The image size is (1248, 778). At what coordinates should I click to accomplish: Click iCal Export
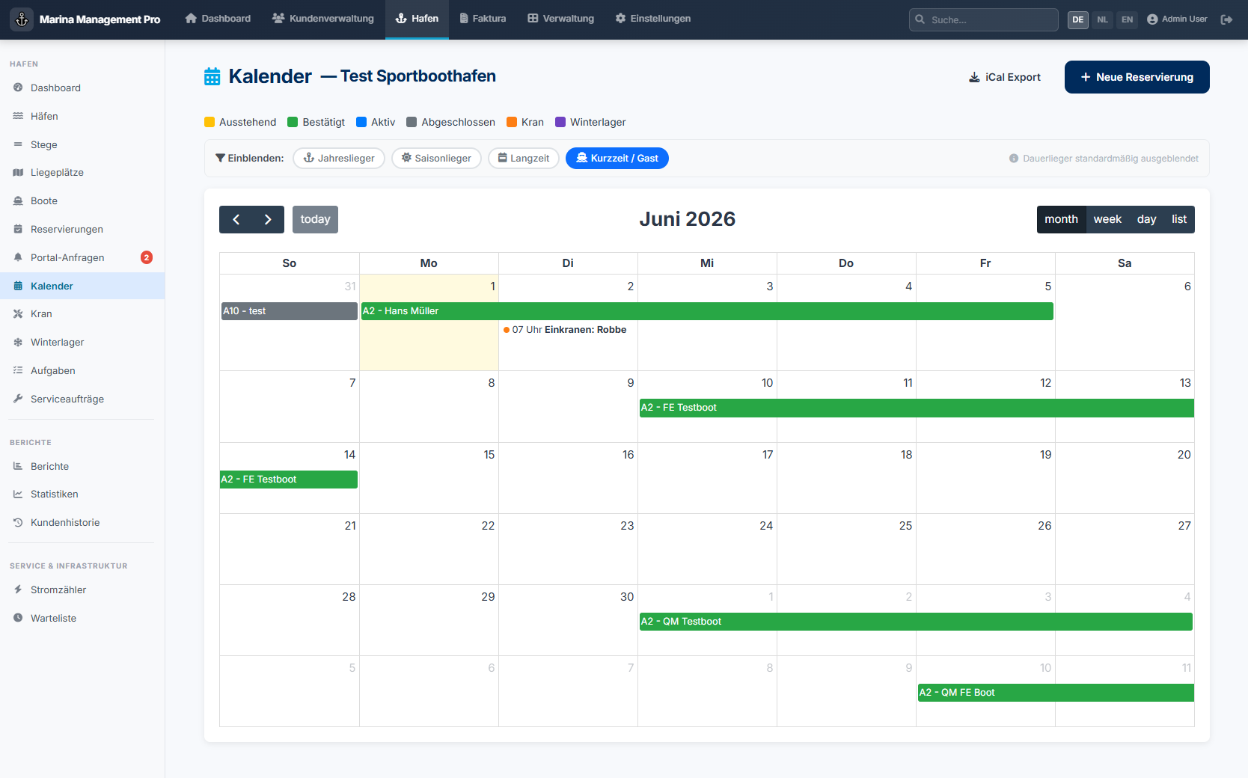1005,77
